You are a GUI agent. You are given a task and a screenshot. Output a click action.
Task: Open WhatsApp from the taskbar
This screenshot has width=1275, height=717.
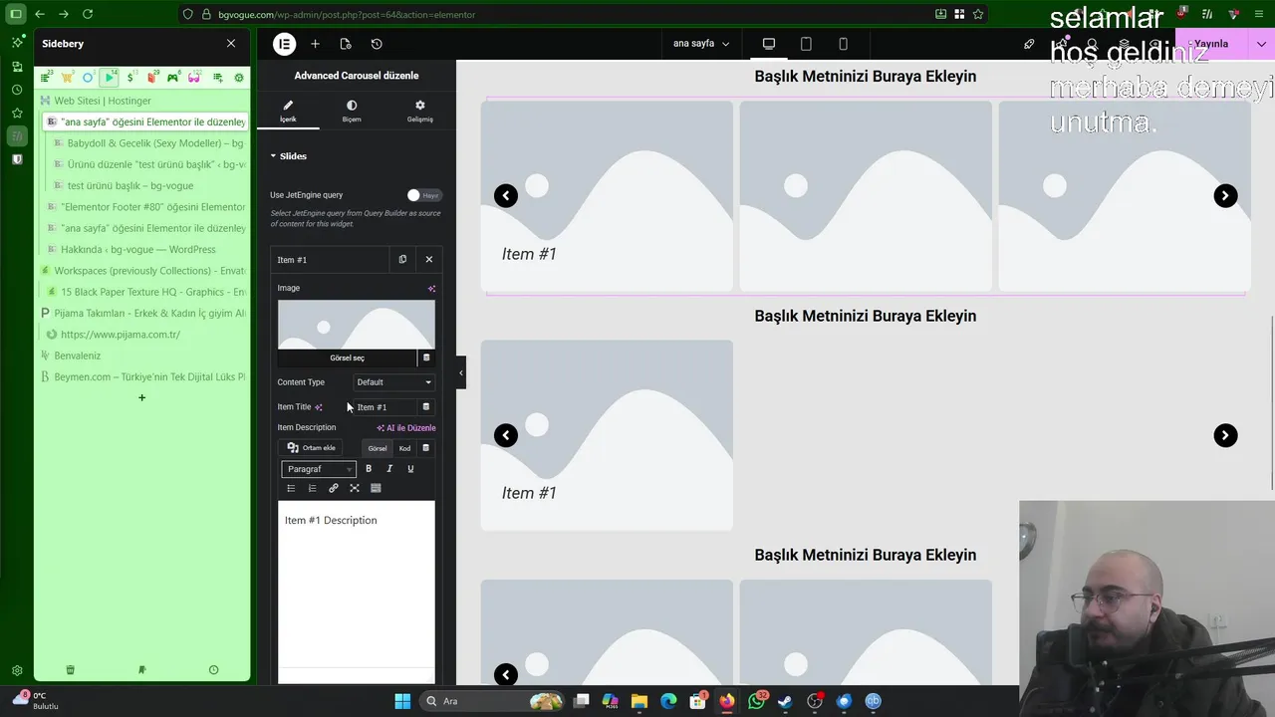[x=757, y=701]
